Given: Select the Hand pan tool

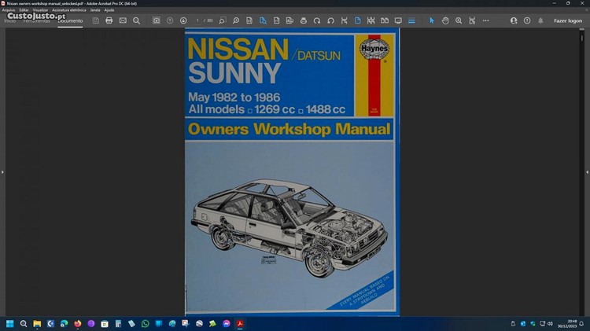Looking at the screenshot, I should coord(445,20).
